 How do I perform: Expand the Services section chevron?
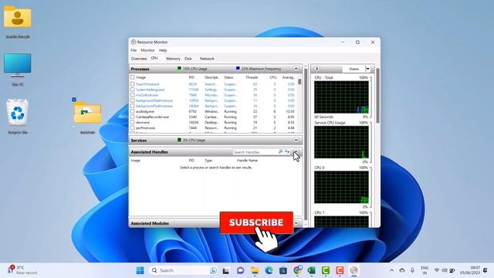coord(296,140)
